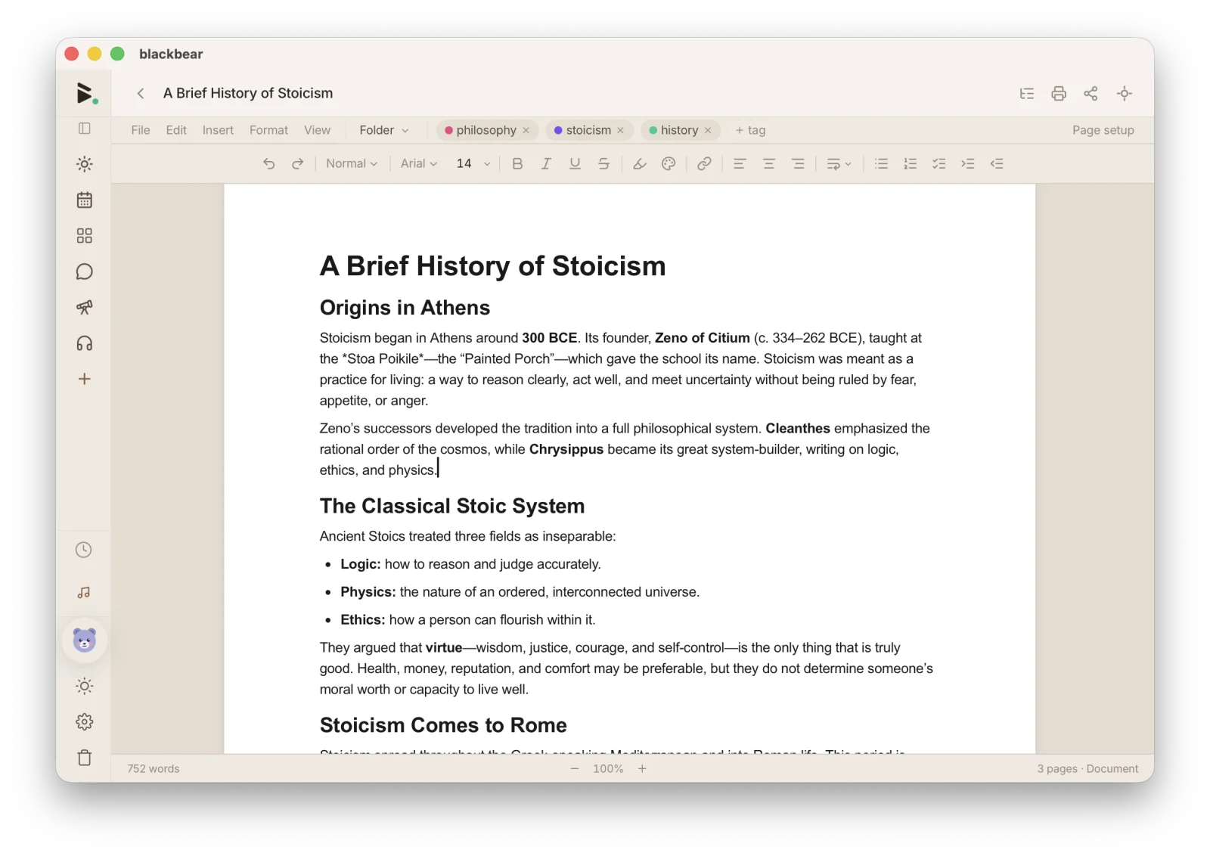Screen dimensions: 1210x856
Task: Align text left
Action: [740, 163]
